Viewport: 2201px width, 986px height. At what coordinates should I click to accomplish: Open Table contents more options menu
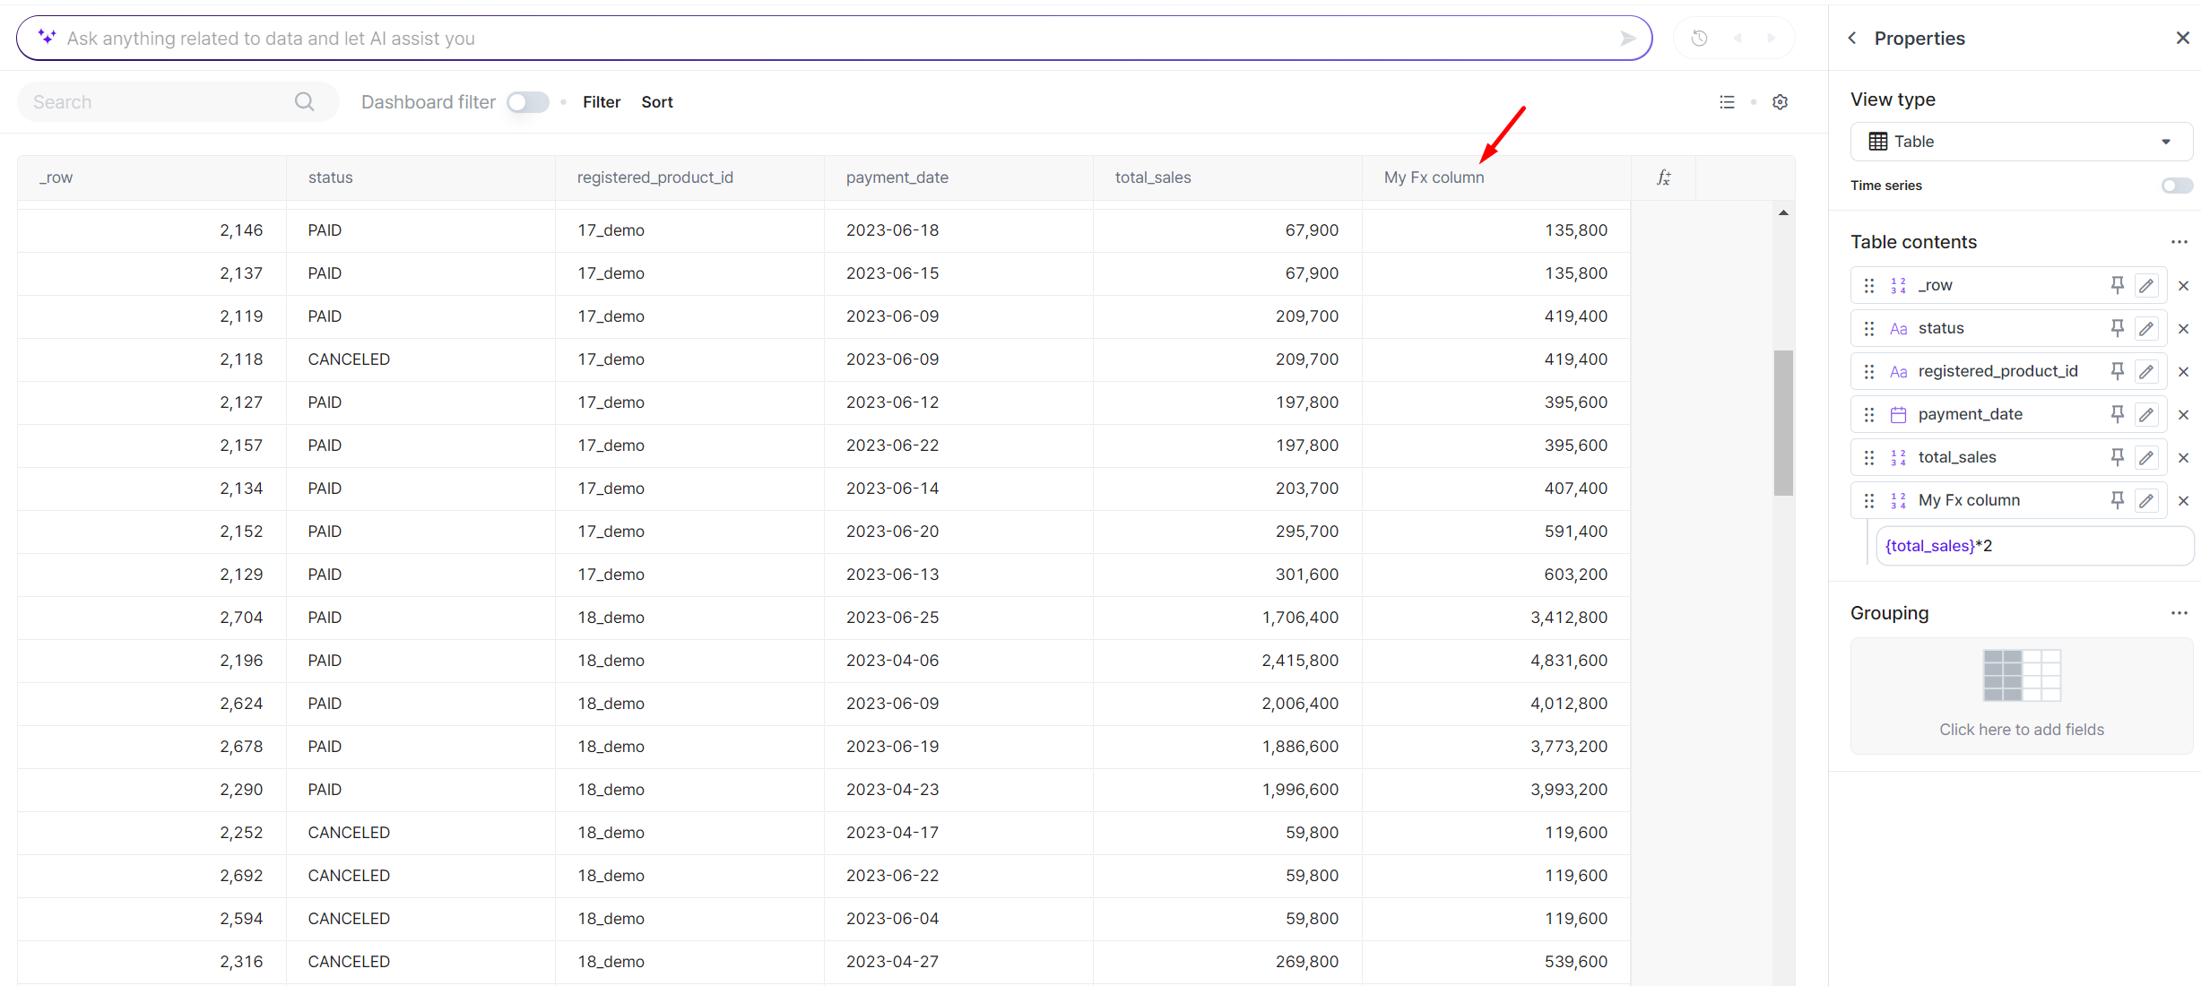2179,242
